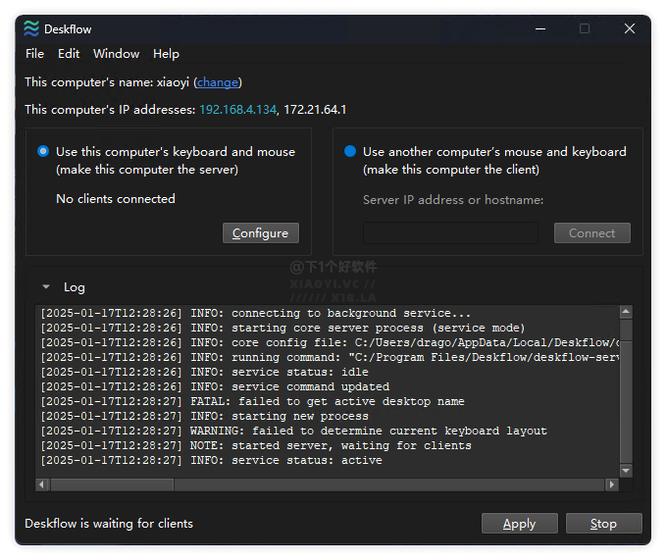Click the Configure button
Screen dimensions: 666x560
pos(260,233)
